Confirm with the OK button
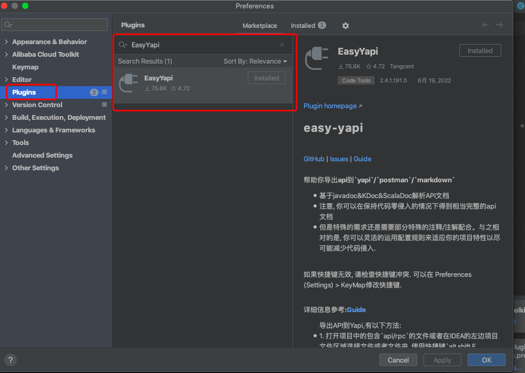The height and width of the screenshot is (373, 525). (487, 360)
